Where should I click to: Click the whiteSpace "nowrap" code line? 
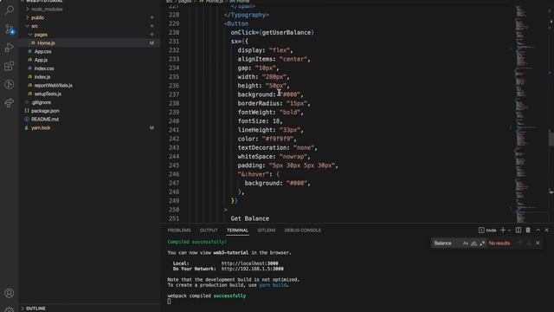274,156
